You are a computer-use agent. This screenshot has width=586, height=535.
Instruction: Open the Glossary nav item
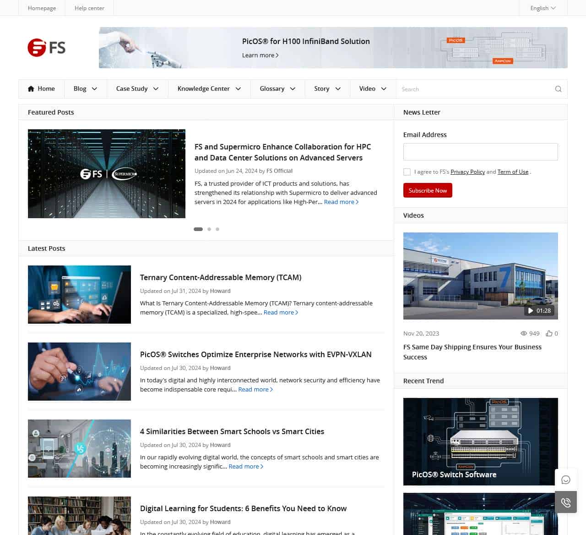click(272, 89)
